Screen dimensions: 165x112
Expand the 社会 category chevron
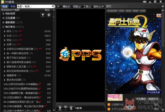tap(4, 36)
